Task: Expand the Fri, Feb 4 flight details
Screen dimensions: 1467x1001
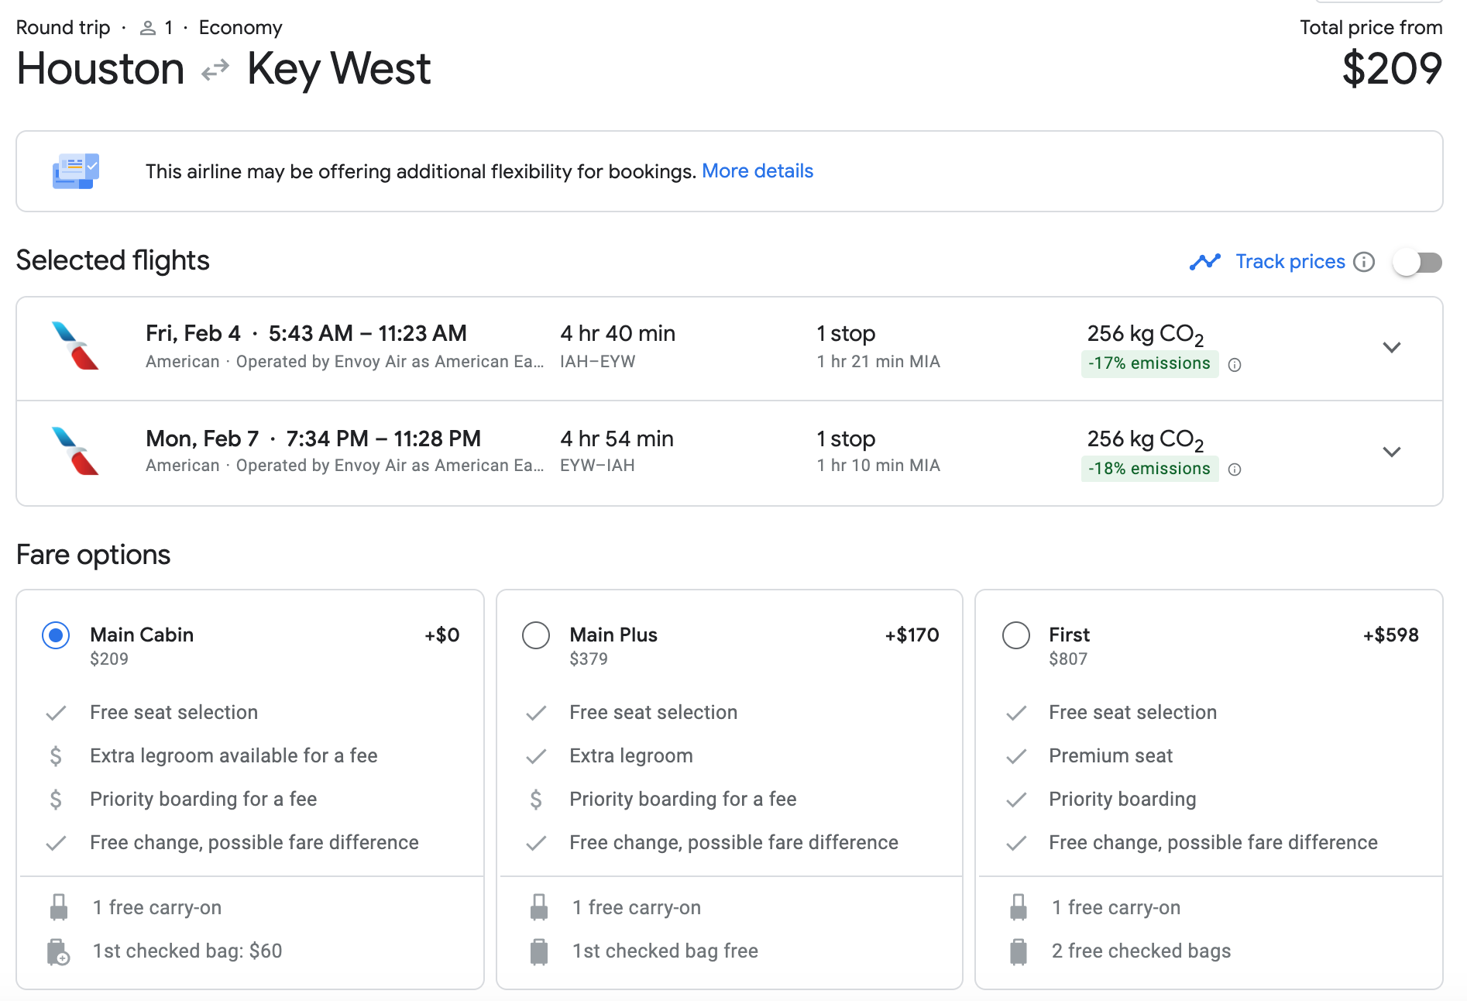Action: [x=1391, y=347]
